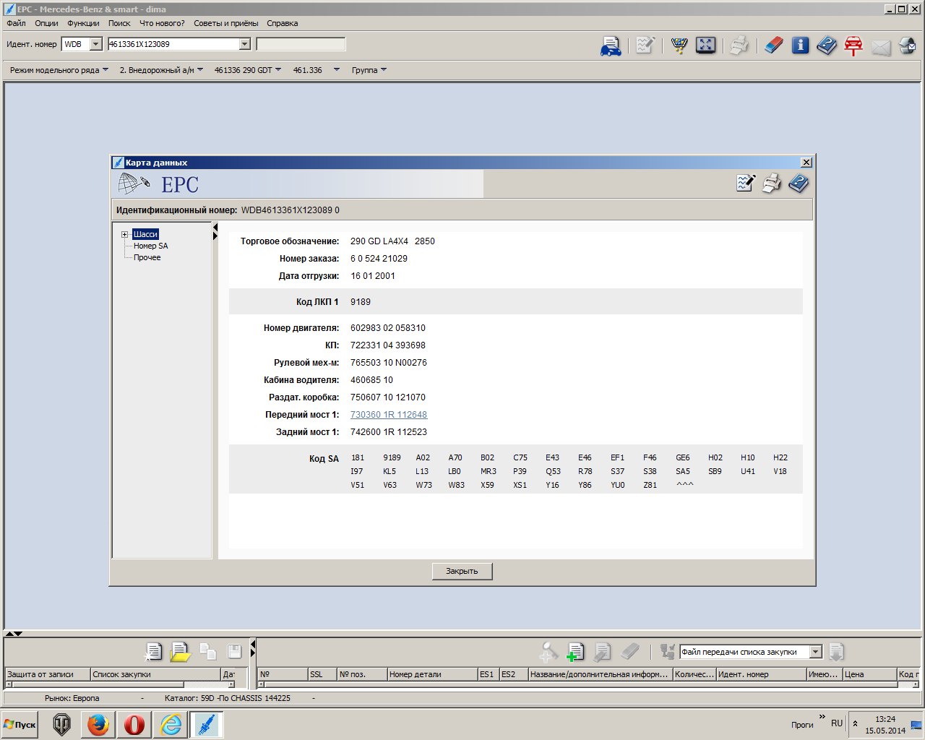Open 'Файл передачи списка закупки' dropdown
Viewport: 925px width, 740px height.
click(816, 652)
